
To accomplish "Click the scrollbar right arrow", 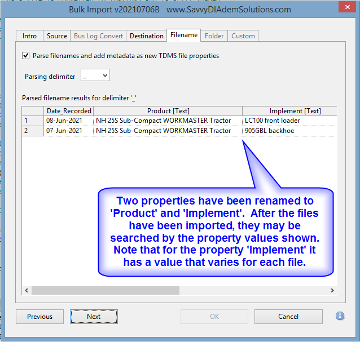I will 333,291.
